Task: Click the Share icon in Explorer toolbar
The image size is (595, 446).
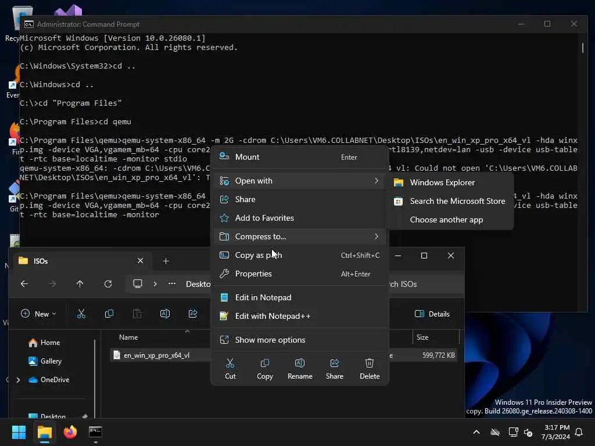Action: click(193, 314)
